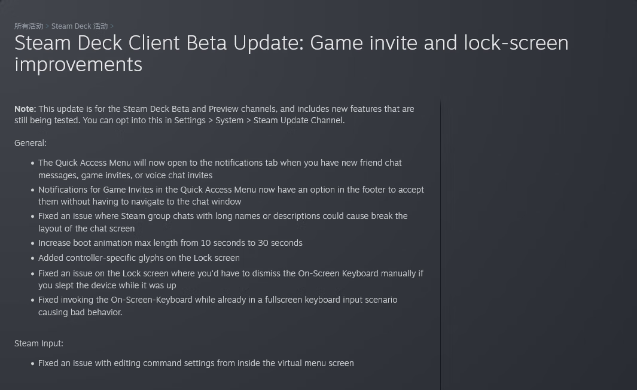Click the Game Invites footer option bullet
The height and width of the screenshot is (390, 637).
click(231, 196)
